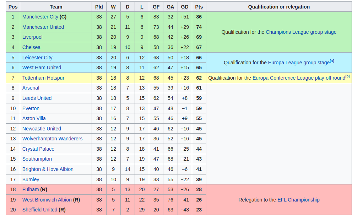Open the Manchester City team link
358x215 pixels.
(x=40, y=17)
